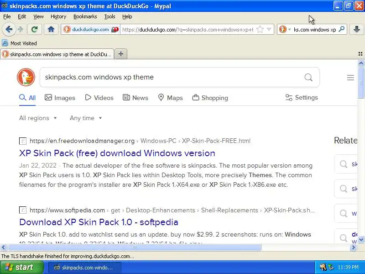Viewport: 365px width, 274px height.
Task: Switch to Images results
Action: tap(60, 98)
